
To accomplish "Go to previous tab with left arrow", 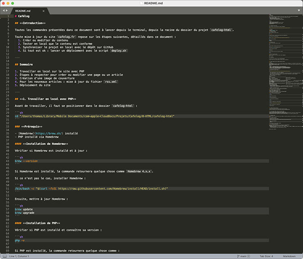I will [x=3, y=10].
